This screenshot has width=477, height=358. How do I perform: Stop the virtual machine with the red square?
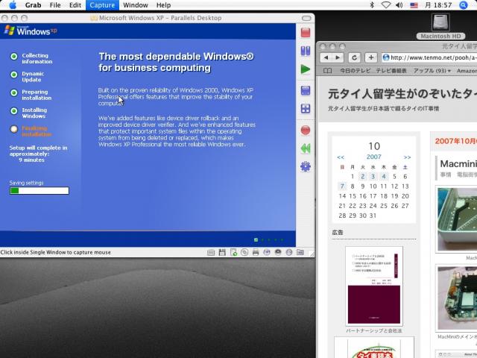click(x=306, y=32)
